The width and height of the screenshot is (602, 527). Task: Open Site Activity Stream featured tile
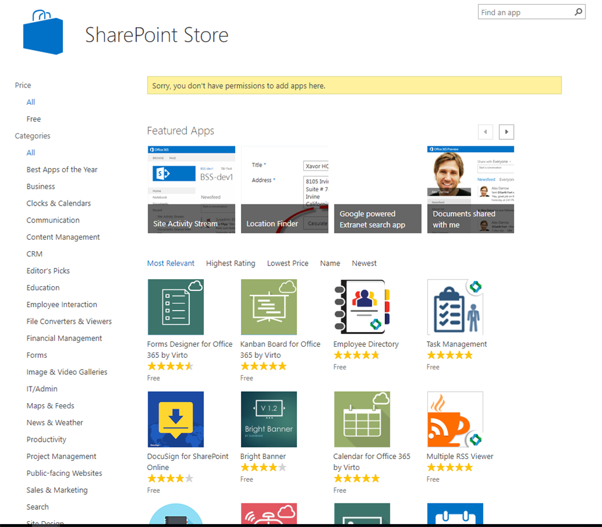192,190
